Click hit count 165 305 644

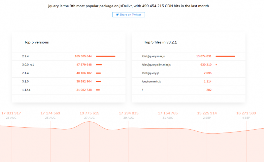point(83,56)
